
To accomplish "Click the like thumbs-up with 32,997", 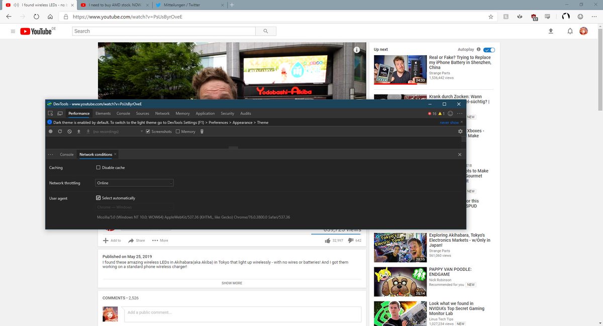I will pyautogui.click(x=334, y=241).
